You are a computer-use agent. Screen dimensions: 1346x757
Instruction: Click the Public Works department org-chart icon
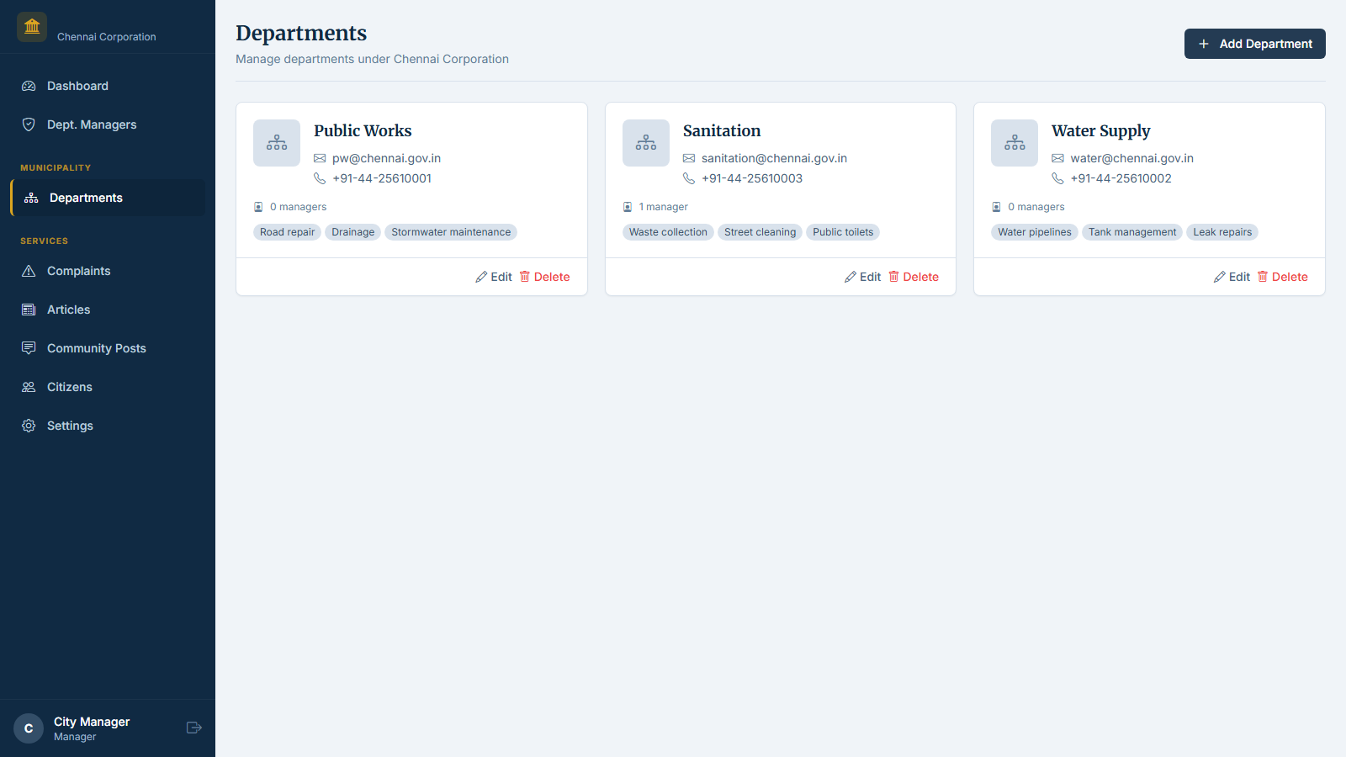point(277,143)
